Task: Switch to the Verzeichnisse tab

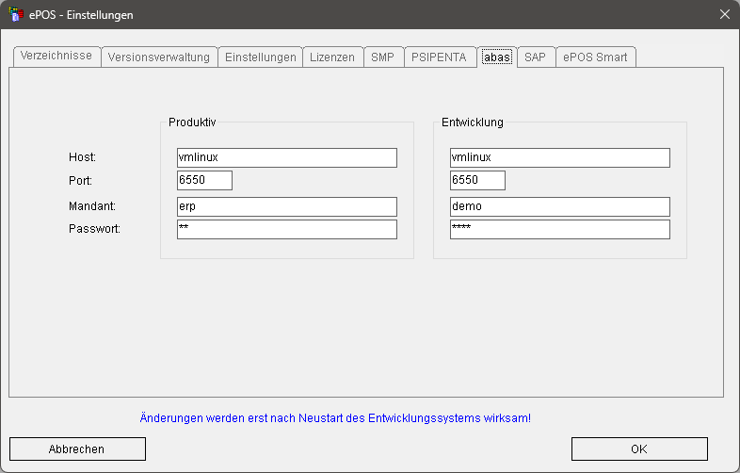Action: pyautogui.click(x=56, y=57)
